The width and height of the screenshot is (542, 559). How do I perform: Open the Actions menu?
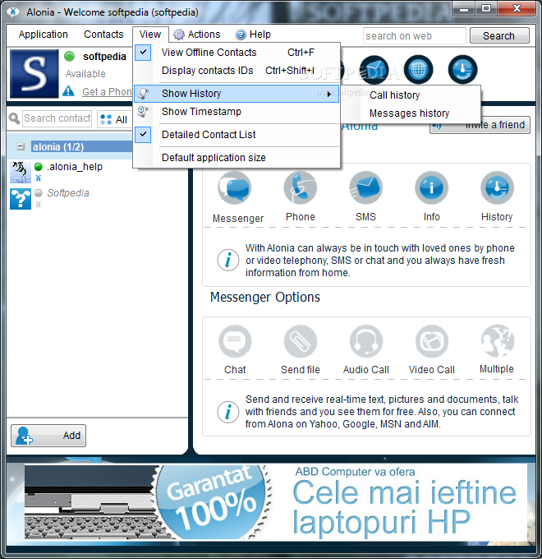pyautogui.click(x=197, y=35)
